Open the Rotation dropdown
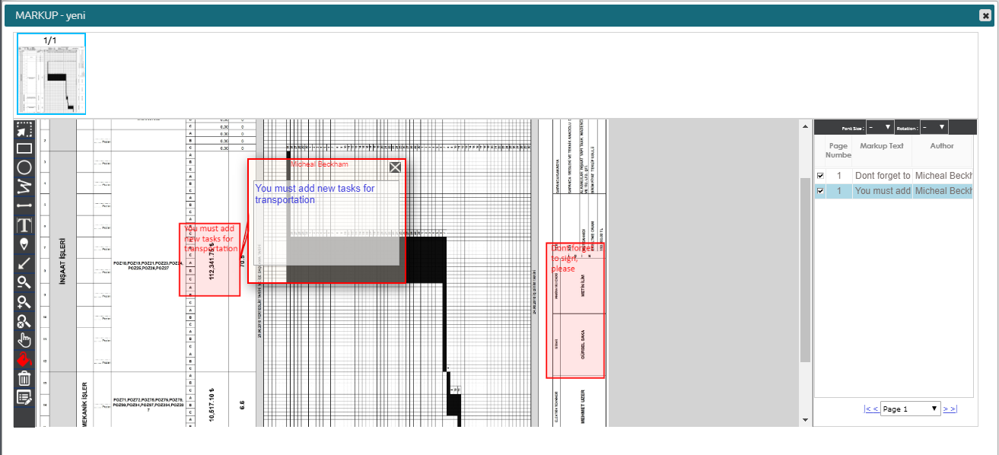Viewport: 999px width, 455px height. (933, 127)
